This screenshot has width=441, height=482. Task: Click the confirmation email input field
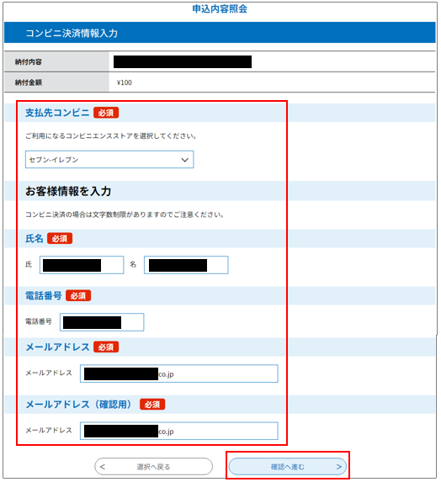click(x=179, y=431)
